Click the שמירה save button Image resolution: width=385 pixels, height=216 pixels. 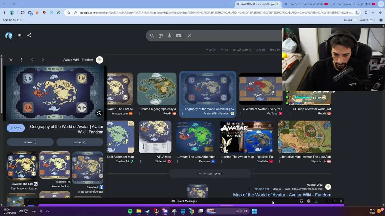(30, 142)
